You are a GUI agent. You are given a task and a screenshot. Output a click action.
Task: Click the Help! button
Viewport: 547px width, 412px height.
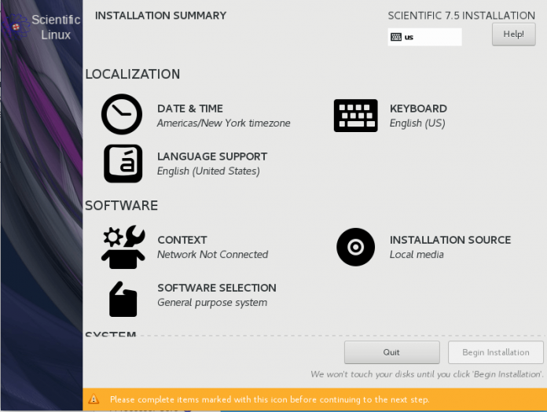click(x=513, y=34)
